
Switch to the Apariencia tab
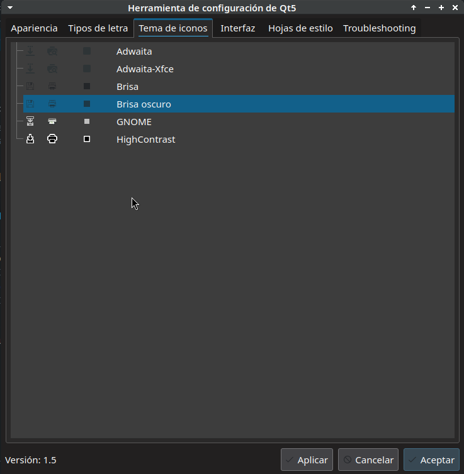point(34,28)
